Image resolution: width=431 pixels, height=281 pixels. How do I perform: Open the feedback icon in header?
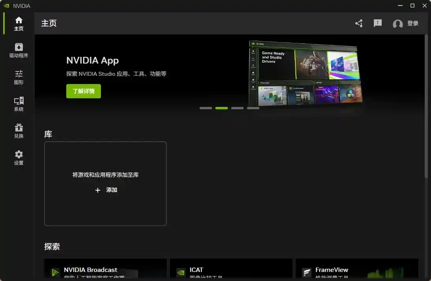378,23
